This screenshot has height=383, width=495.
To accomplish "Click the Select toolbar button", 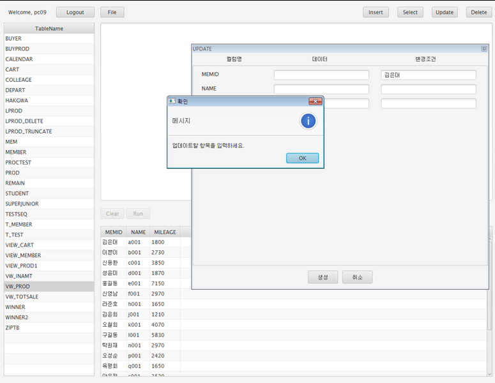I will [410, 12].
